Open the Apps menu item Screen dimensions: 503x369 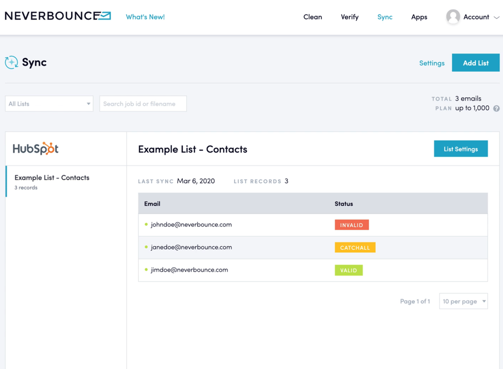pyautogui.click(x=419, y=17)
